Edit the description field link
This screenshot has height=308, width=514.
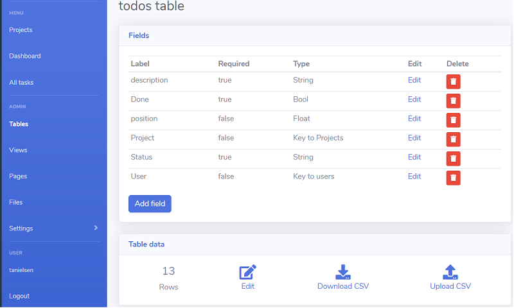(414, 80)
